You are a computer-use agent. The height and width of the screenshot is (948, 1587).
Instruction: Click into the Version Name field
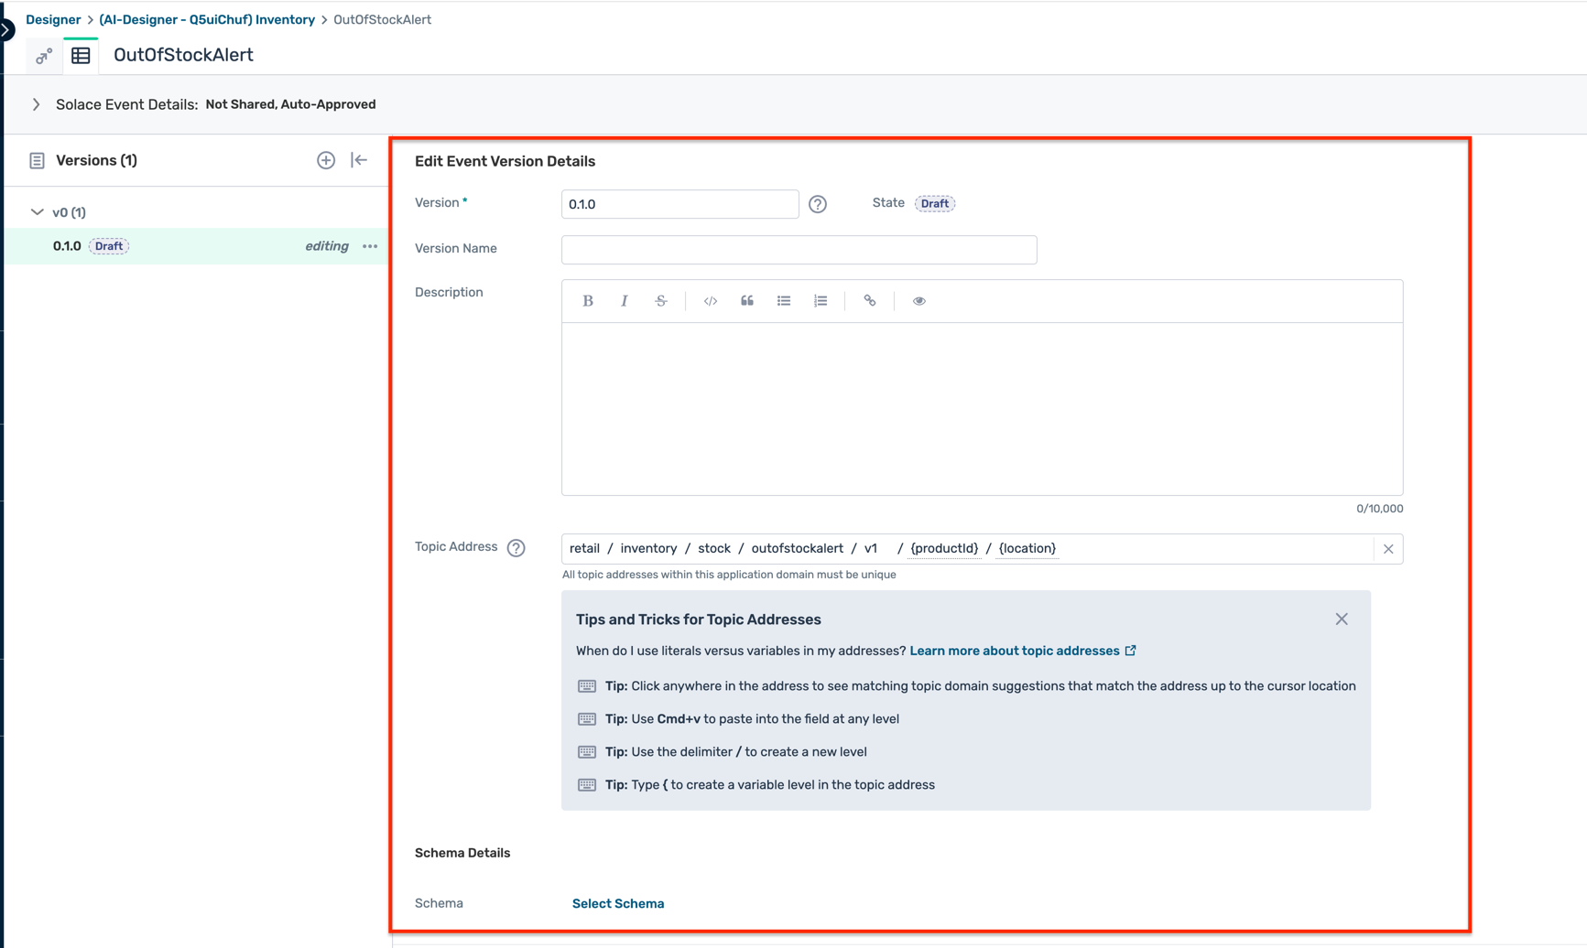[799, 250]
